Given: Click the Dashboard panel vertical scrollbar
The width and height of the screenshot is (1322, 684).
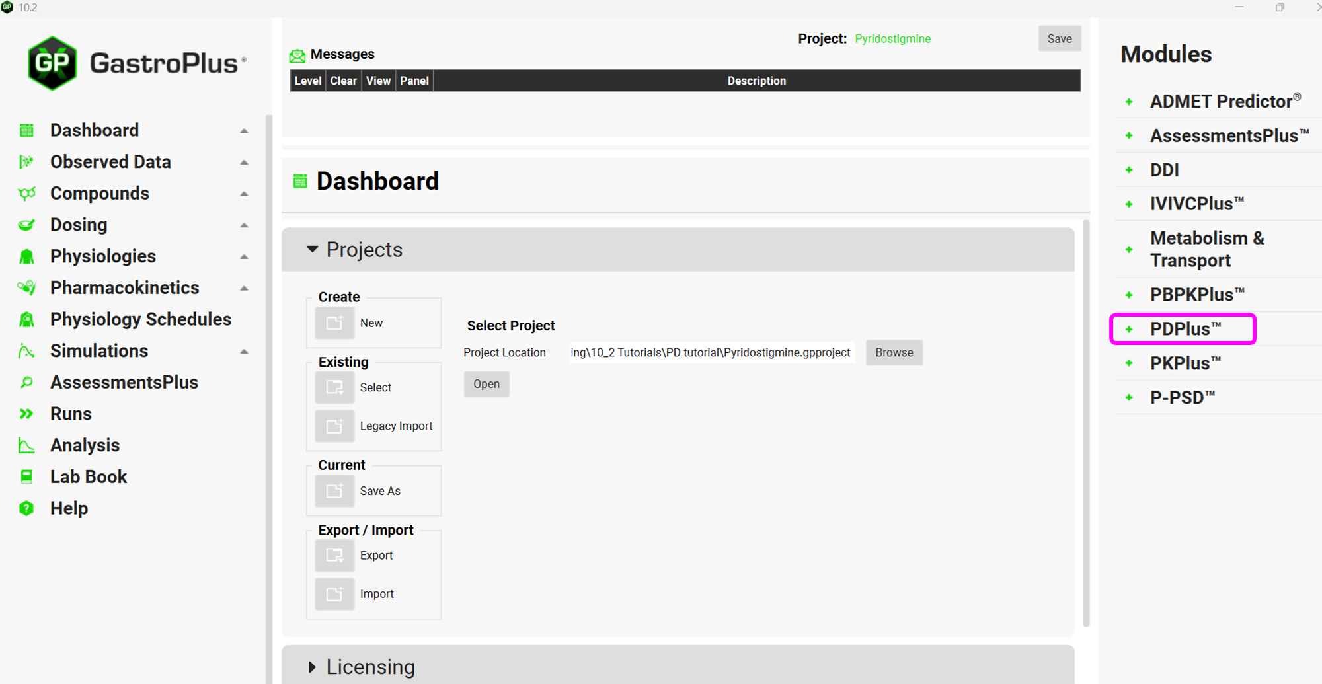Looking at the screenshot, I should tap(1086, 423).
